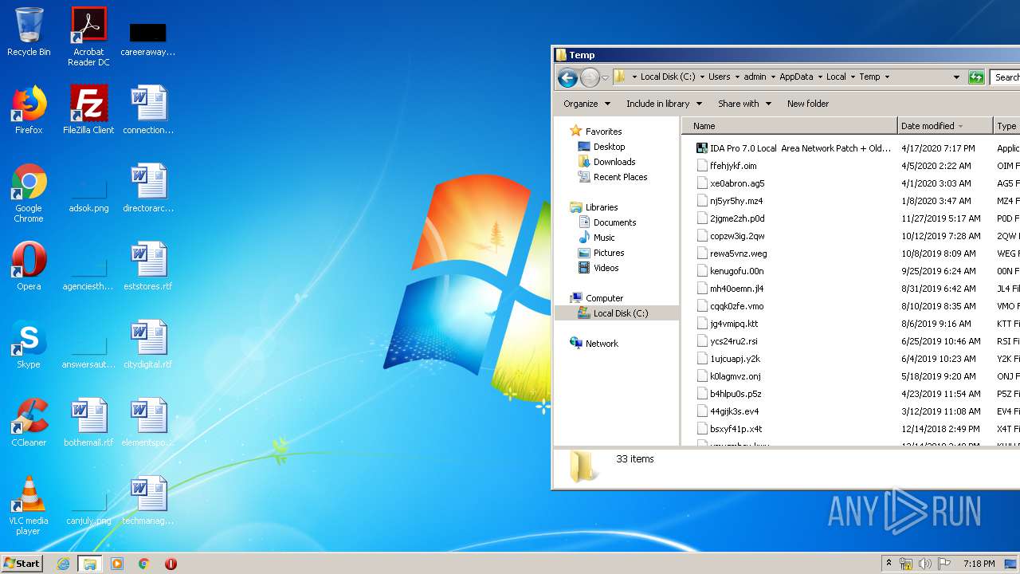Viewport: 1020px width, 574px height.
Task: Open Action Center flag tray icon
Action: (x=943, y=564)
